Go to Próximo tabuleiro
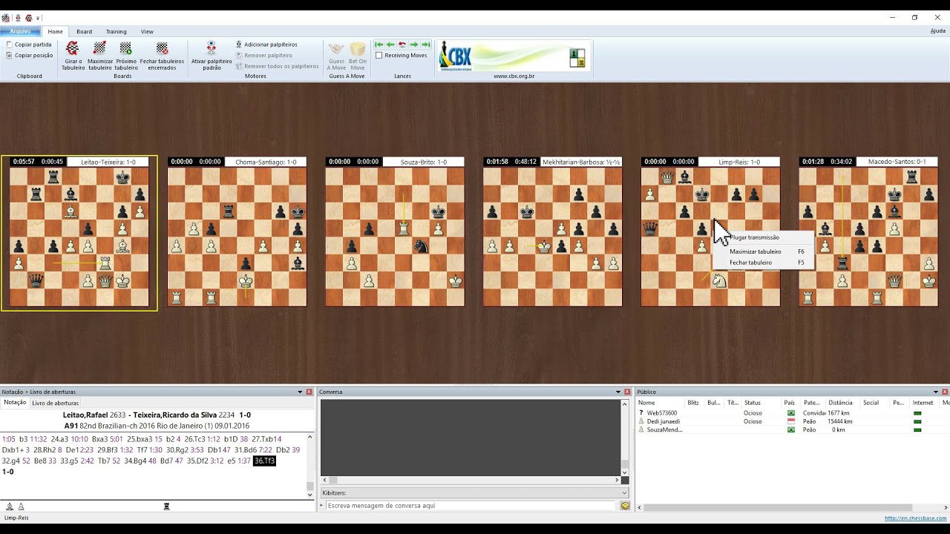950x534 pixels. 125,48
